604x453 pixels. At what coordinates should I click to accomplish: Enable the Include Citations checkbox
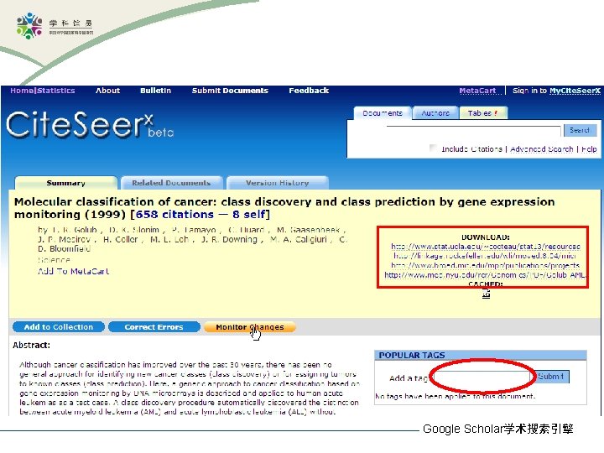pos(434,148)
